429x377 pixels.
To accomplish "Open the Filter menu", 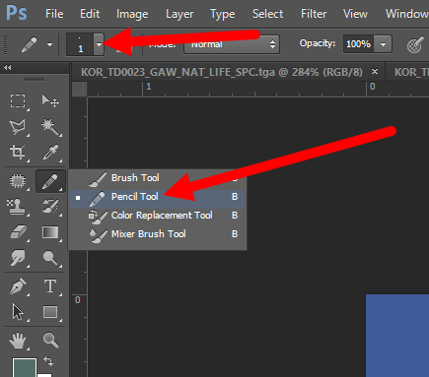I will [x=314, y=14].
